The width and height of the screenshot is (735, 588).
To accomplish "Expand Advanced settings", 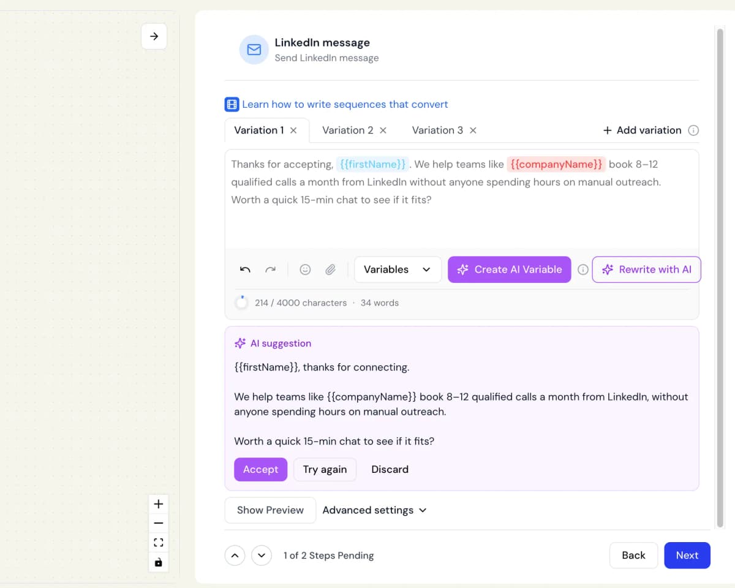I will [x=374, y=510].
